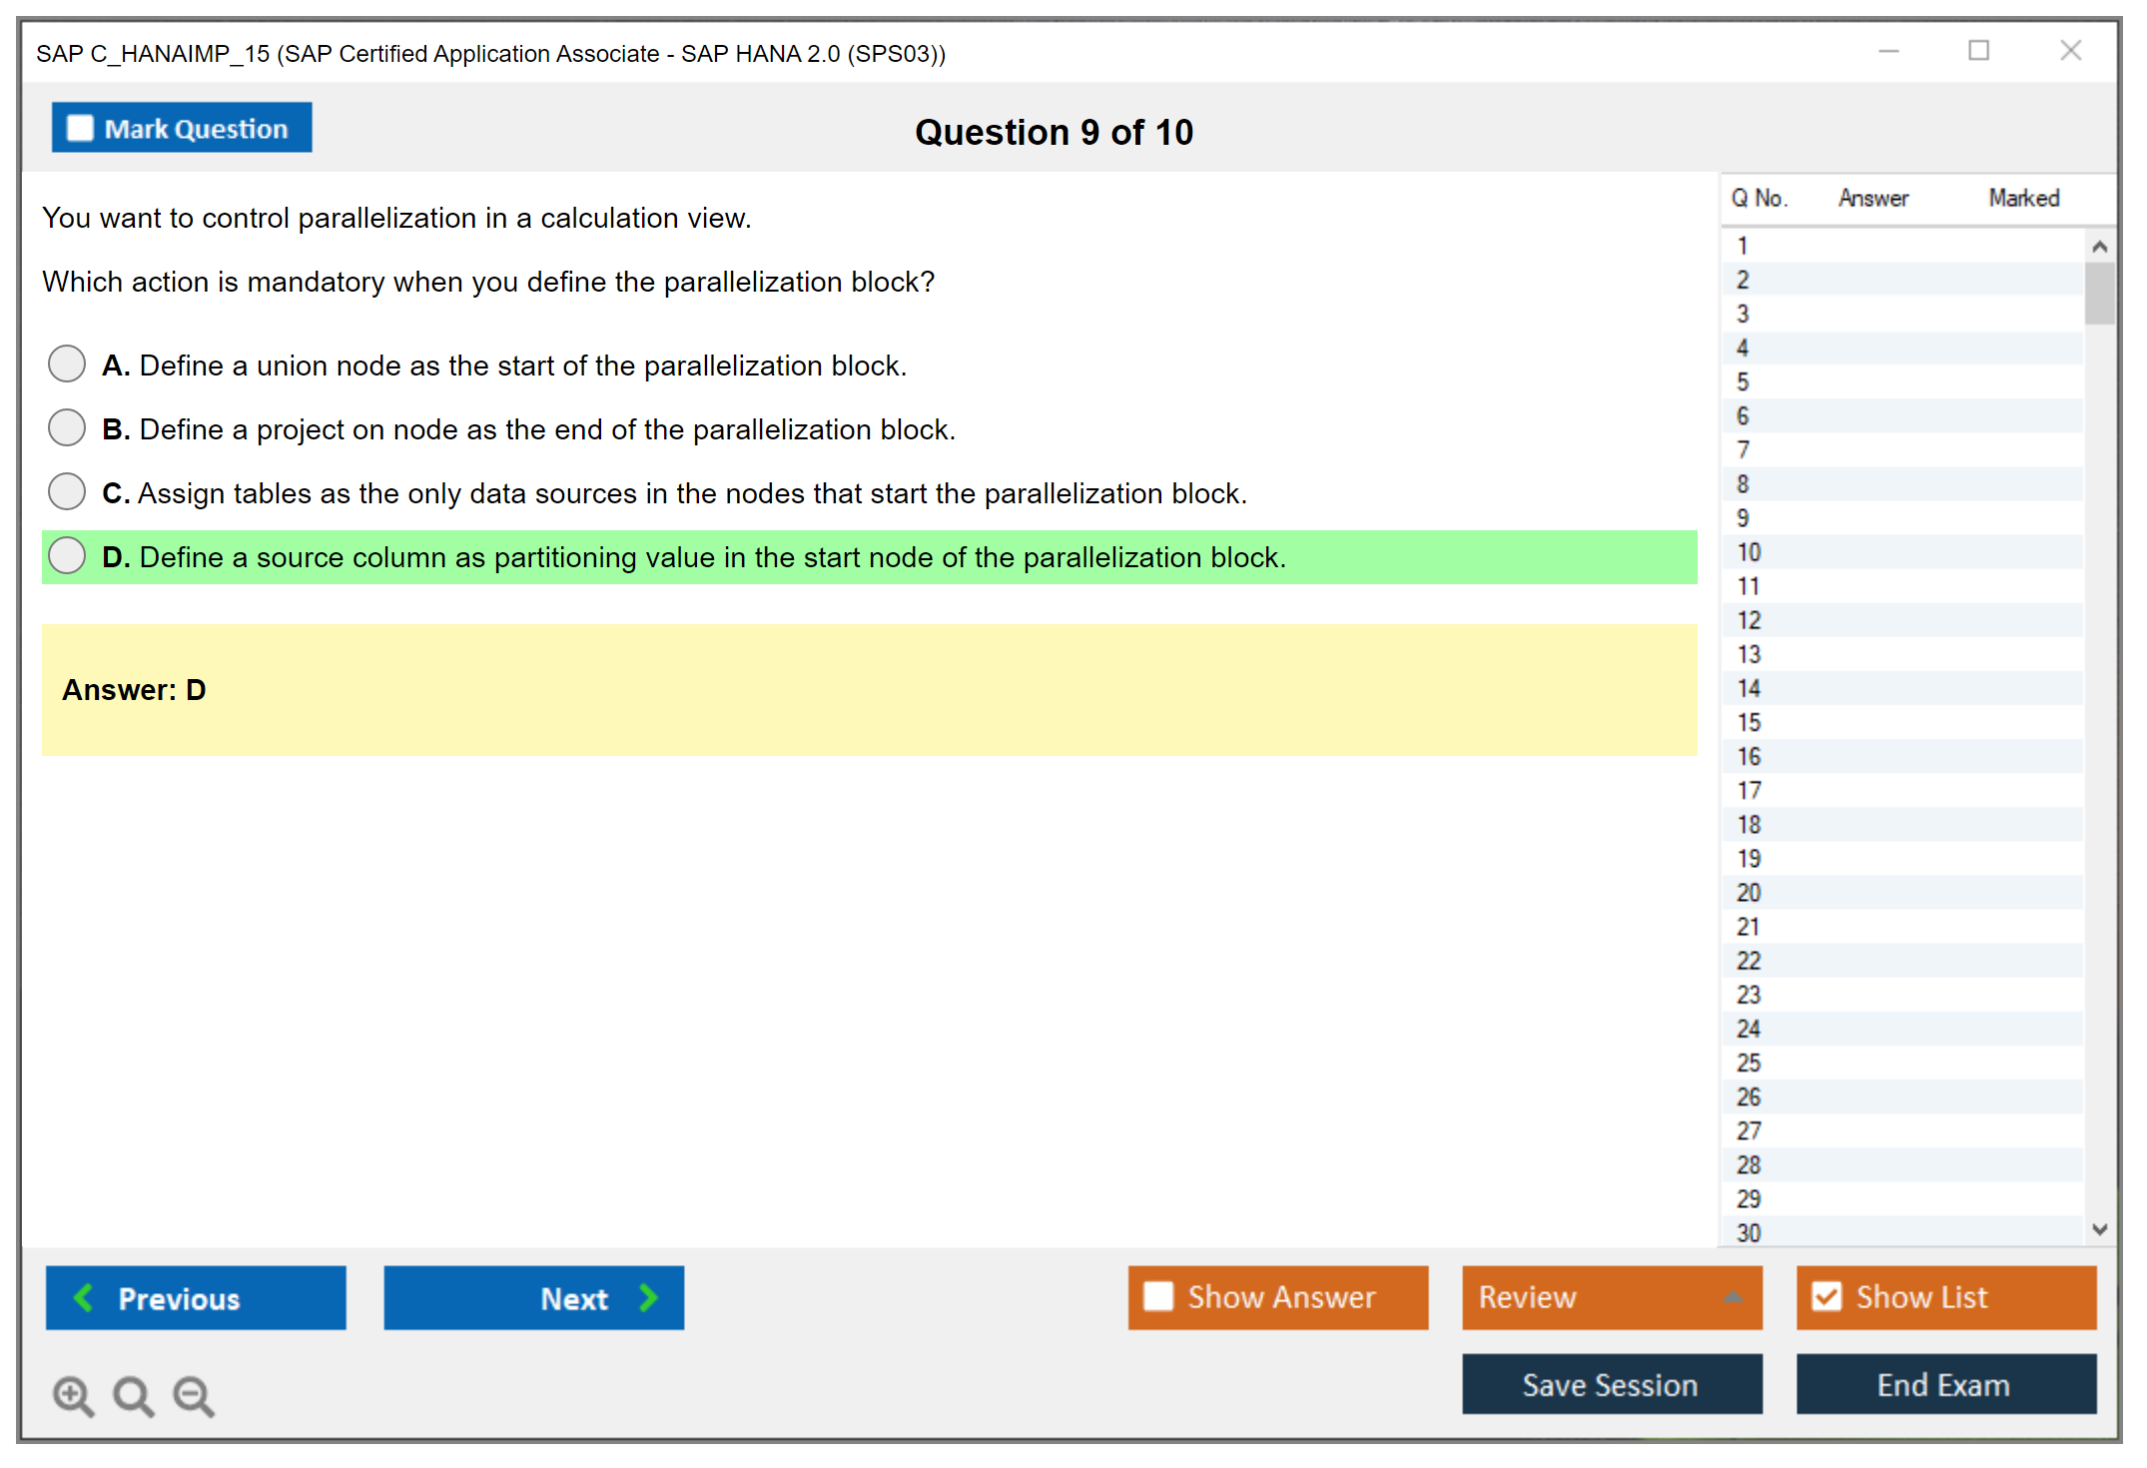This screenshot has width=2147, height=1468.
Task: Click the Answer column header
Action: coord(1872,198)
